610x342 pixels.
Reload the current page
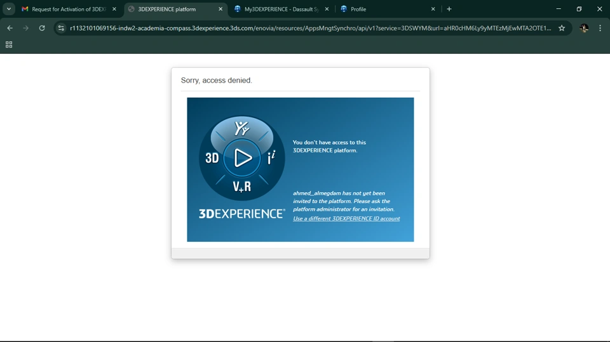(42, 28)
